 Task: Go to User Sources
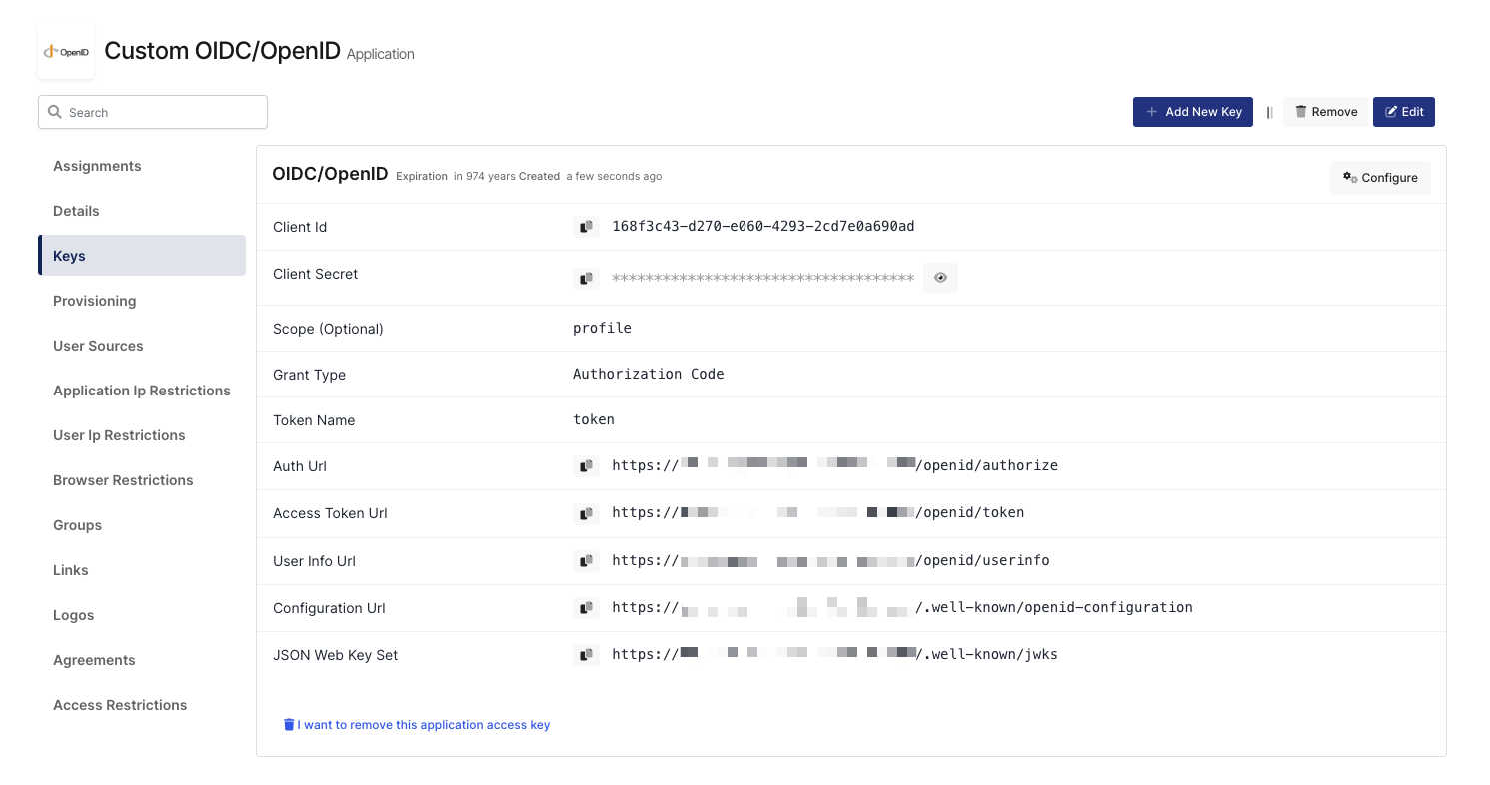98,346
